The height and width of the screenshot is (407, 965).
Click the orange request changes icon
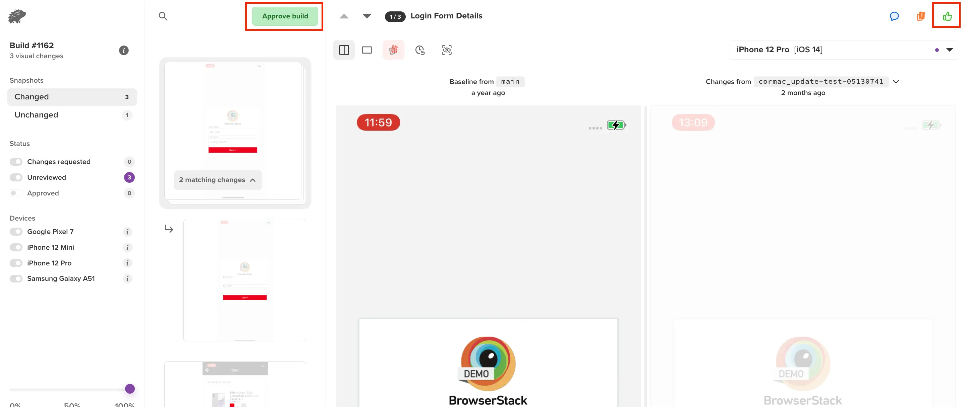click(920, 16)
